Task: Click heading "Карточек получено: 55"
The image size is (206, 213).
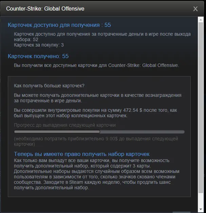Action: 38,56
